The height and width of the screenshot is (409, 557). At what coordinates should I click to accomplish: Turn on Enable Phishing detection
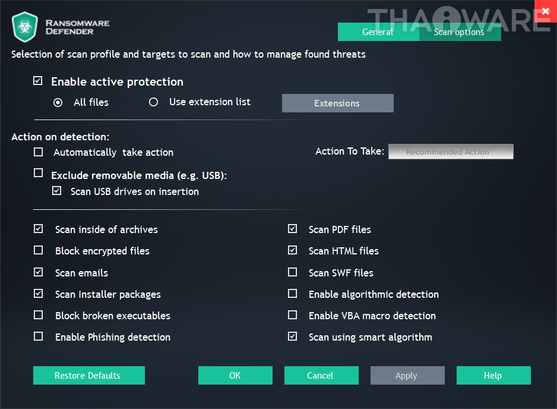(39, 336)
